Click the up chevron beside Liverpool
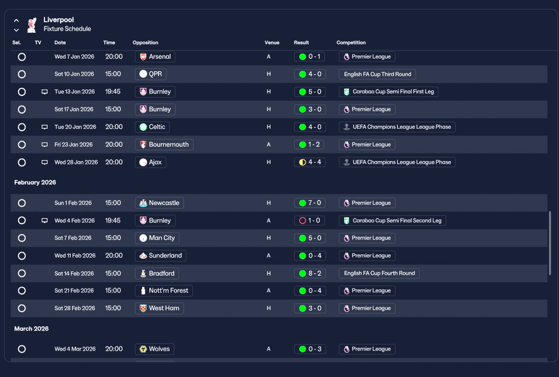559x377 pixels. pyautogui.click(x=16, y=21)
